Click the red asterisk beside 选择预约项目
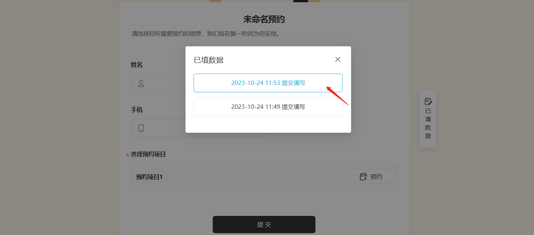534x235 pixels. (x=127, y=155)
